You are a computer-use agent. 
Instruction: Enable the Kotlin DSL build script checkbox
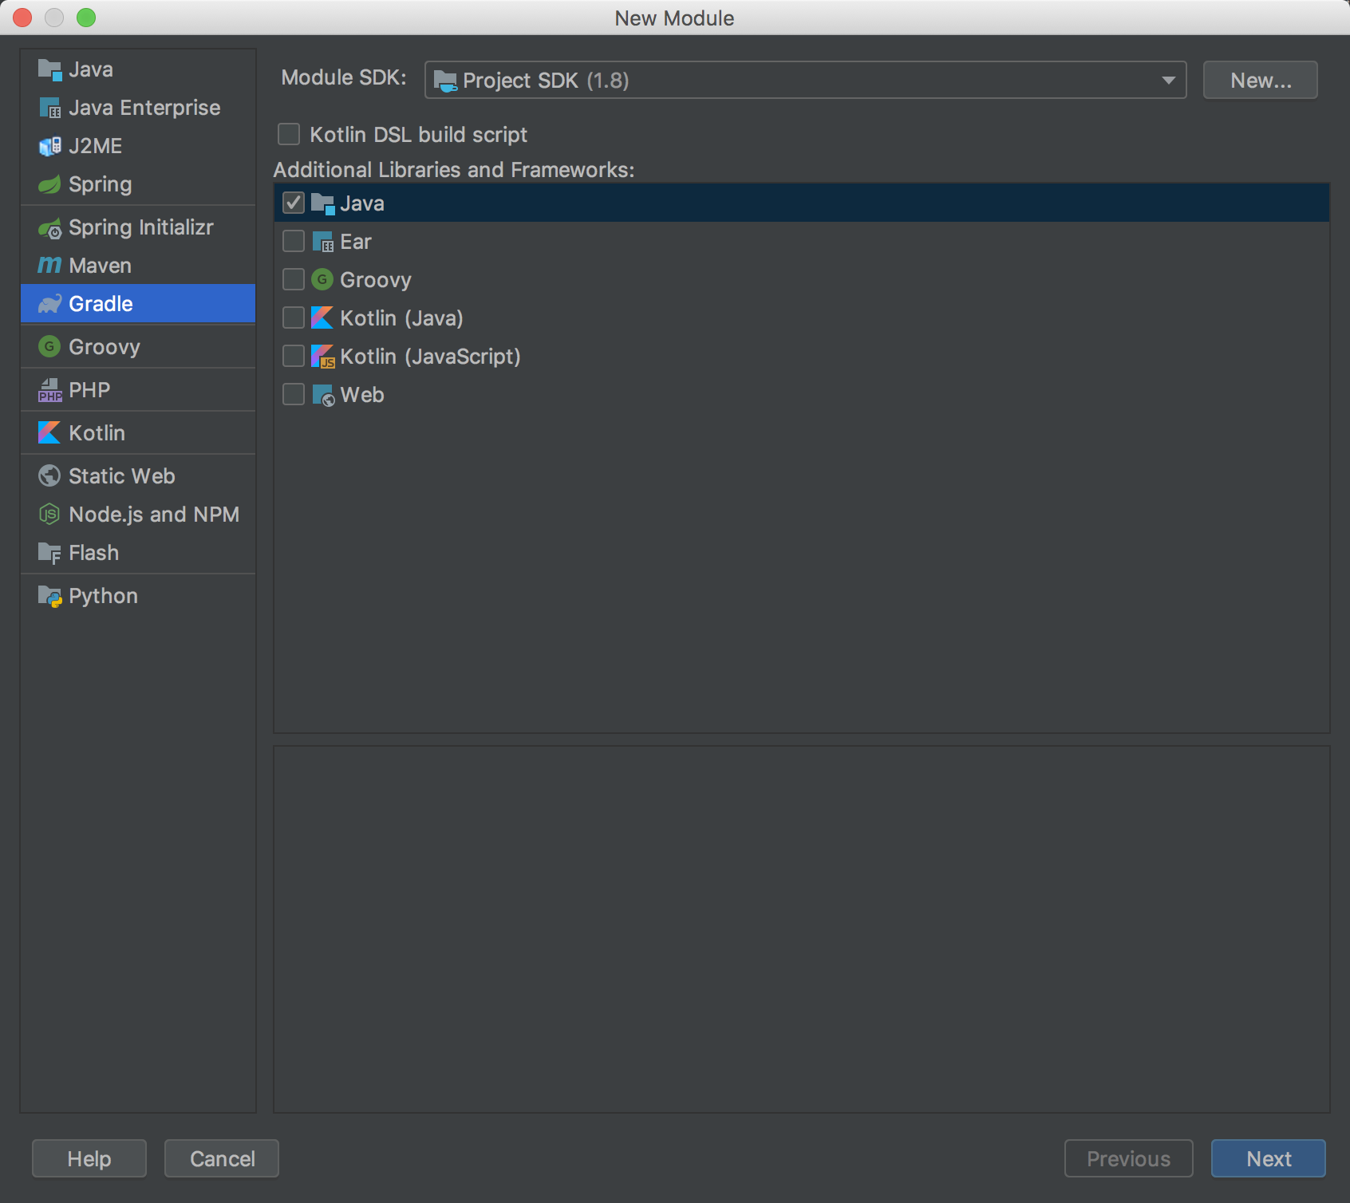pos(289,134)
